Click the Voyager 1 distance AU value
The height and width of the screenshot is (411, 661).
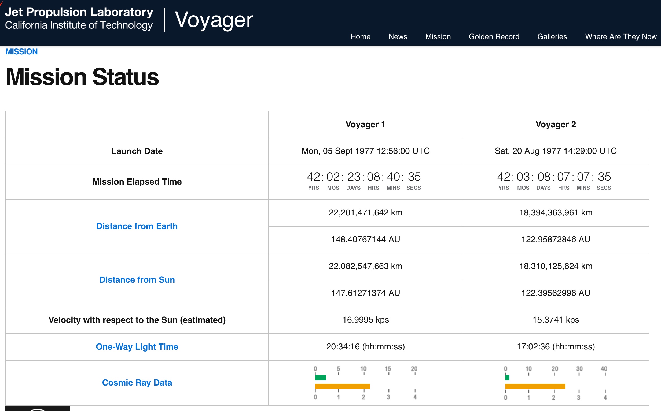(x=364, y=239)
